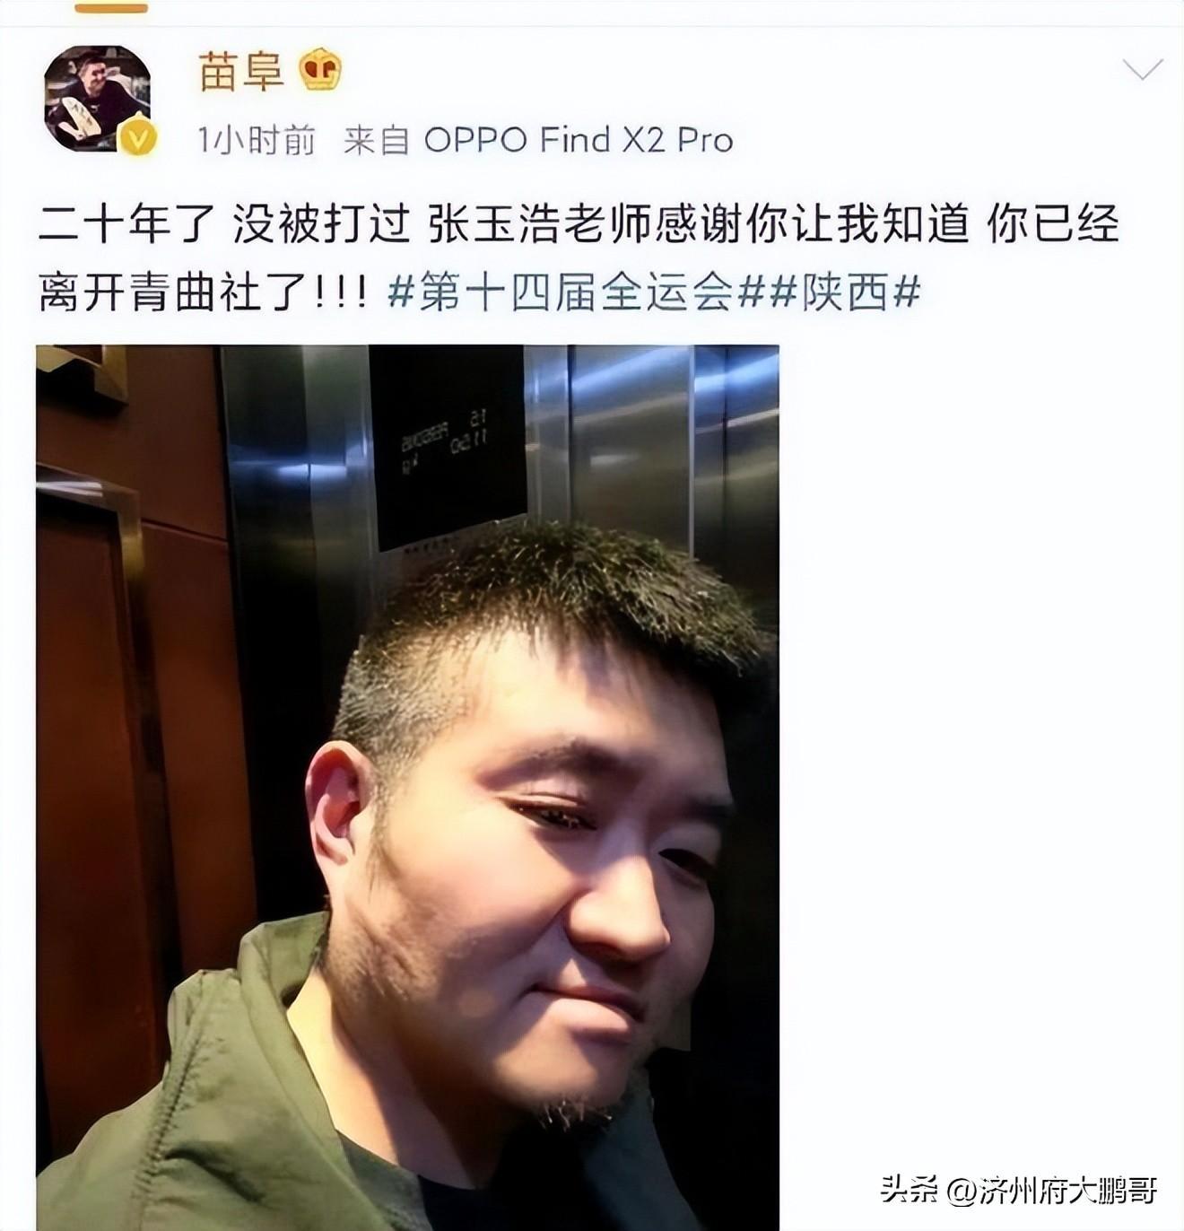
Task: Click the 来自 source label
Action: point(377,140)
